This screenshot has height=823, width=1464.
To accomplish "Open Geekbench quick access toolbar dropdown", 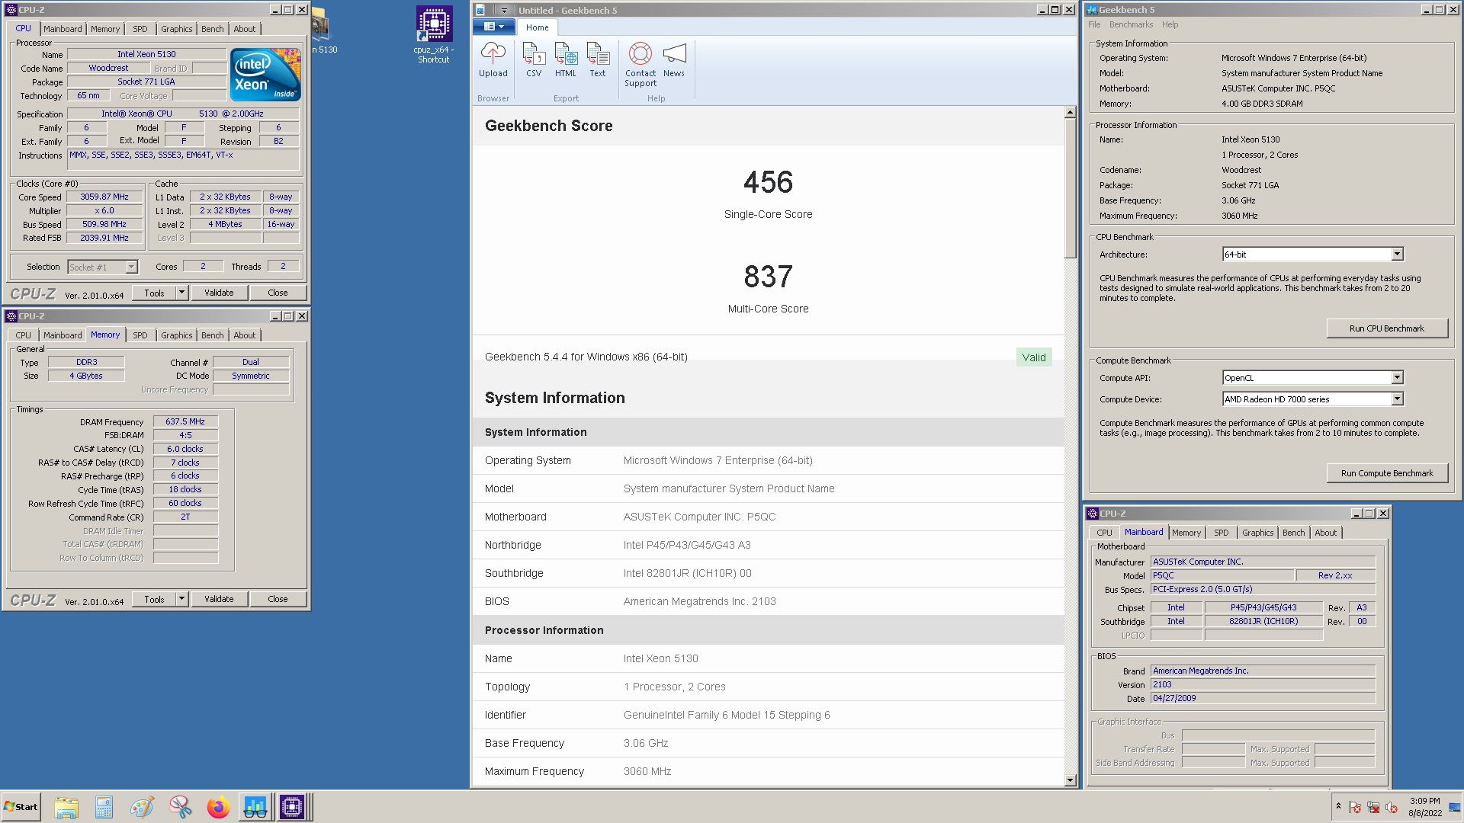I will [x=504, y=10].
